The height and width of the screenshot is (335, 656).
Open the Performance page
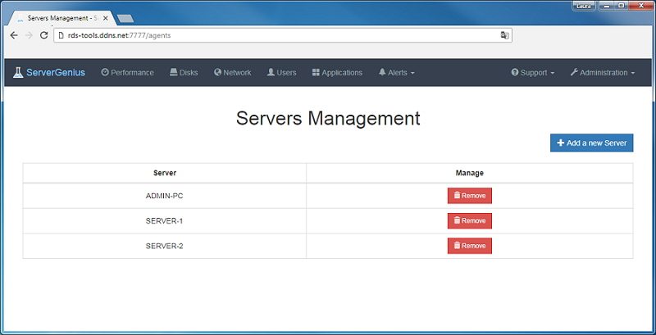[x=127, y=73]
